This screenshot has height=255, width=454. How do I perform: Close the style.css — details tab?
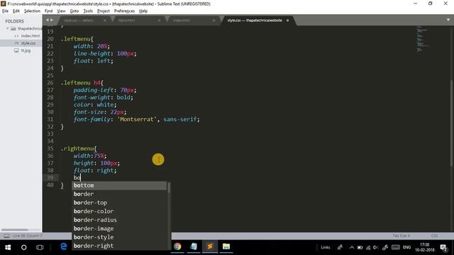[105, 21]
